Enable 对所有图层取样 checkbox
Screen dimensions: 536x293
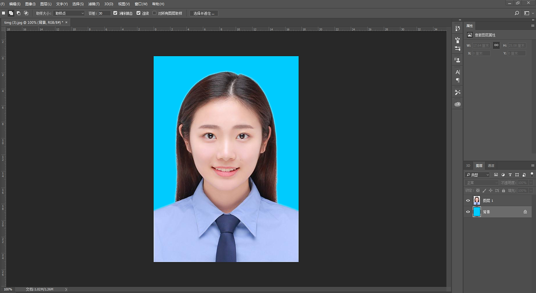(155, 13)
